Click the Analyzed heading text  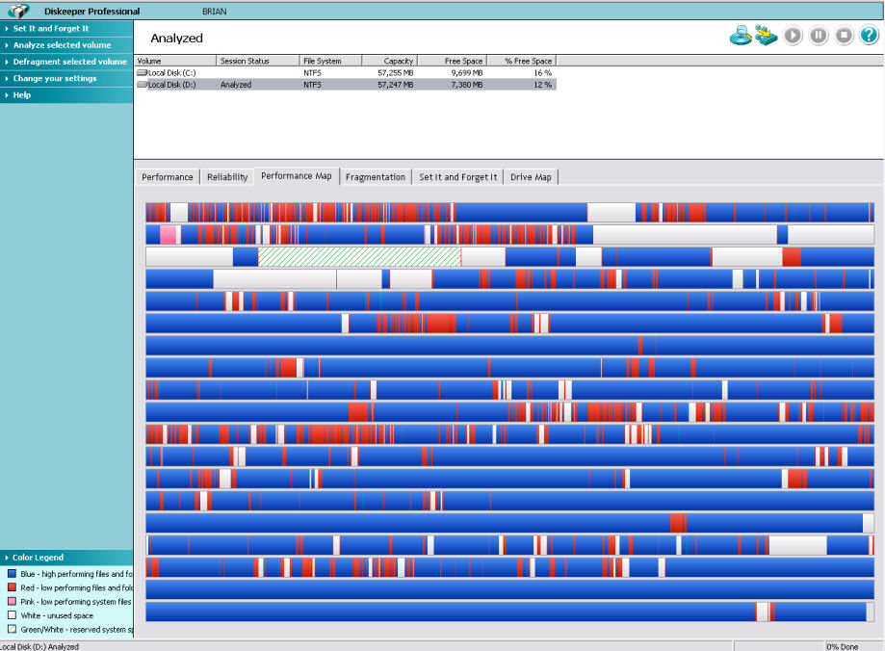click(176, 38)
